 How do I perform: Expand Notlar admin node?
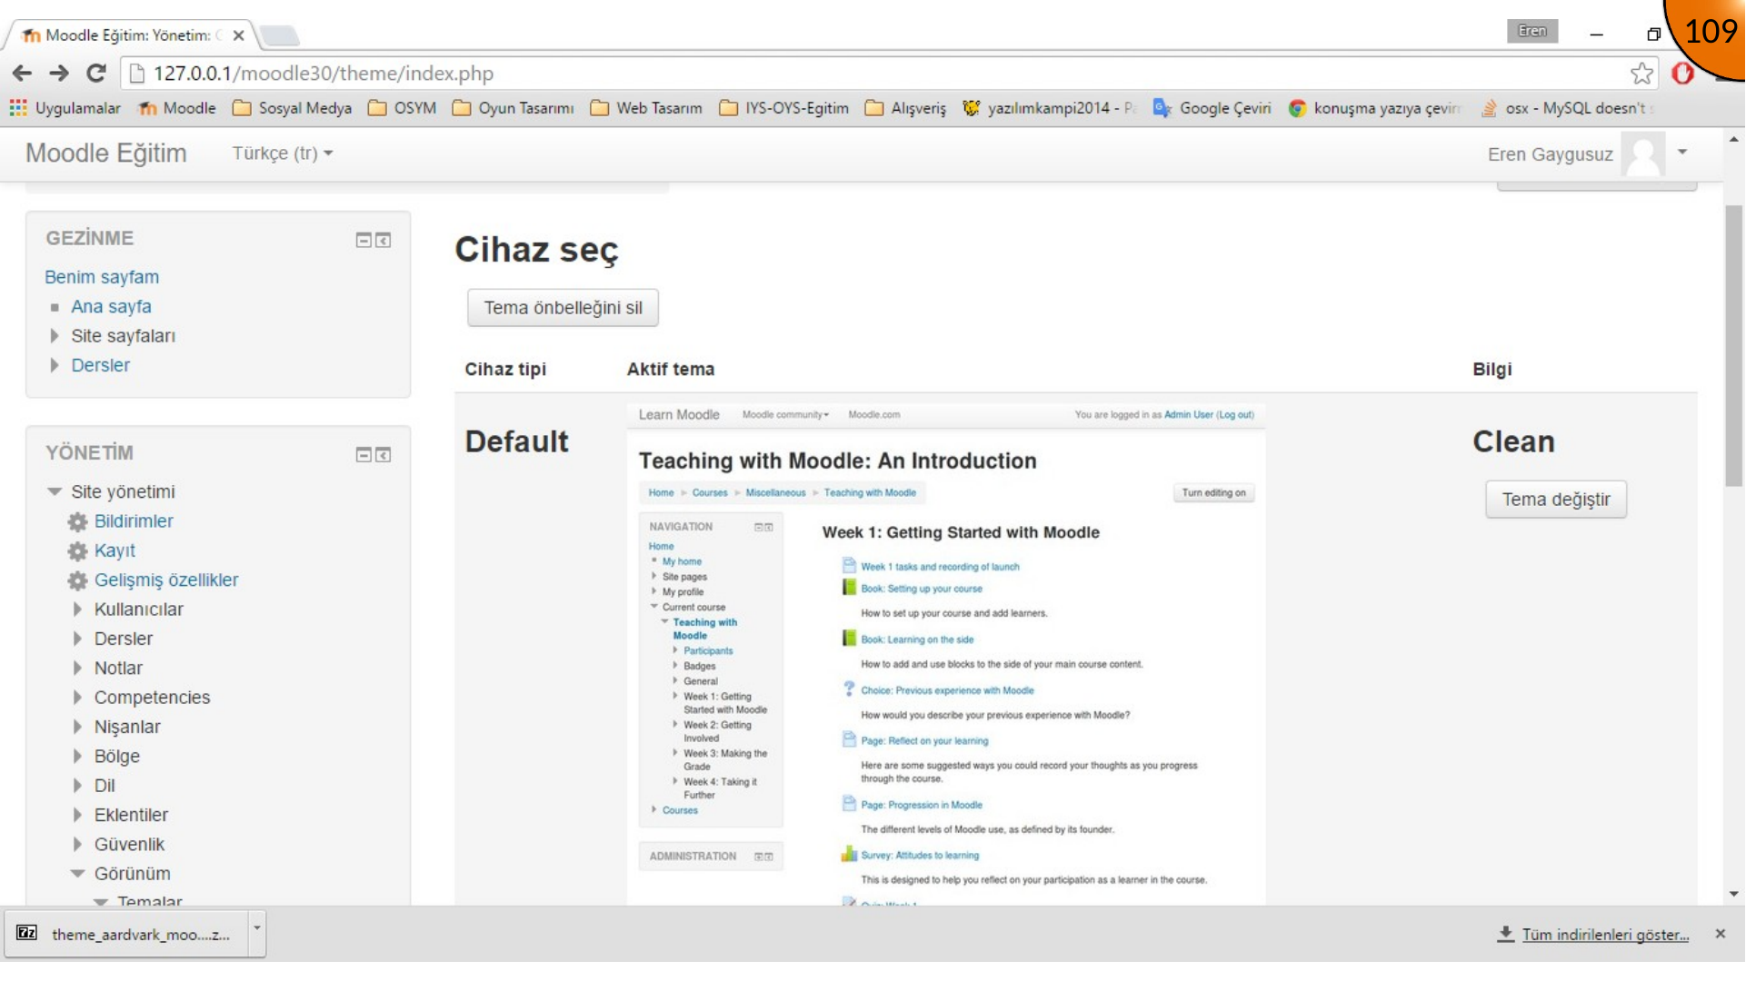click(77, 669)
